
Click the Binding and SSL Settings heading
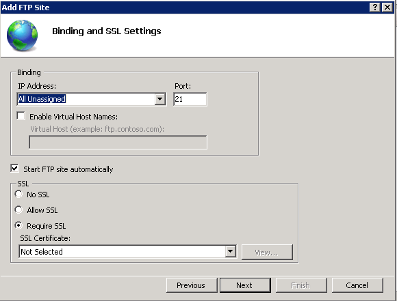pyautogui.click(x=106, y=31)
